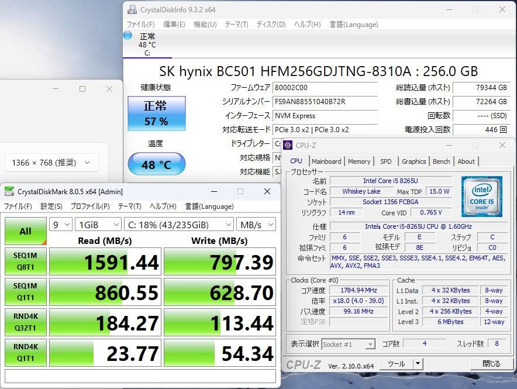517x389 pixels.
Task: Open ディスク(D) menu in CrystalDiskInfo
Action: (x=271, y=25)
